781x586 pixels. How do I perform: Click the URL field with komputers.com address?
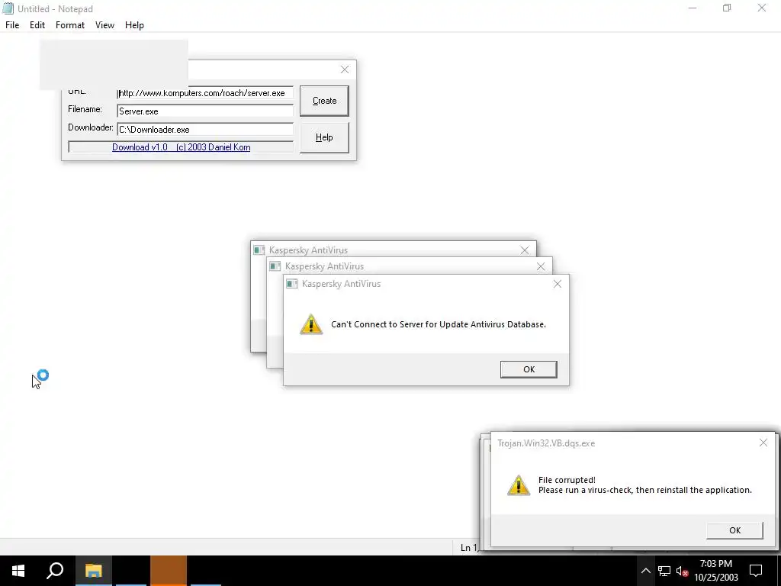(x=205, y=93)
